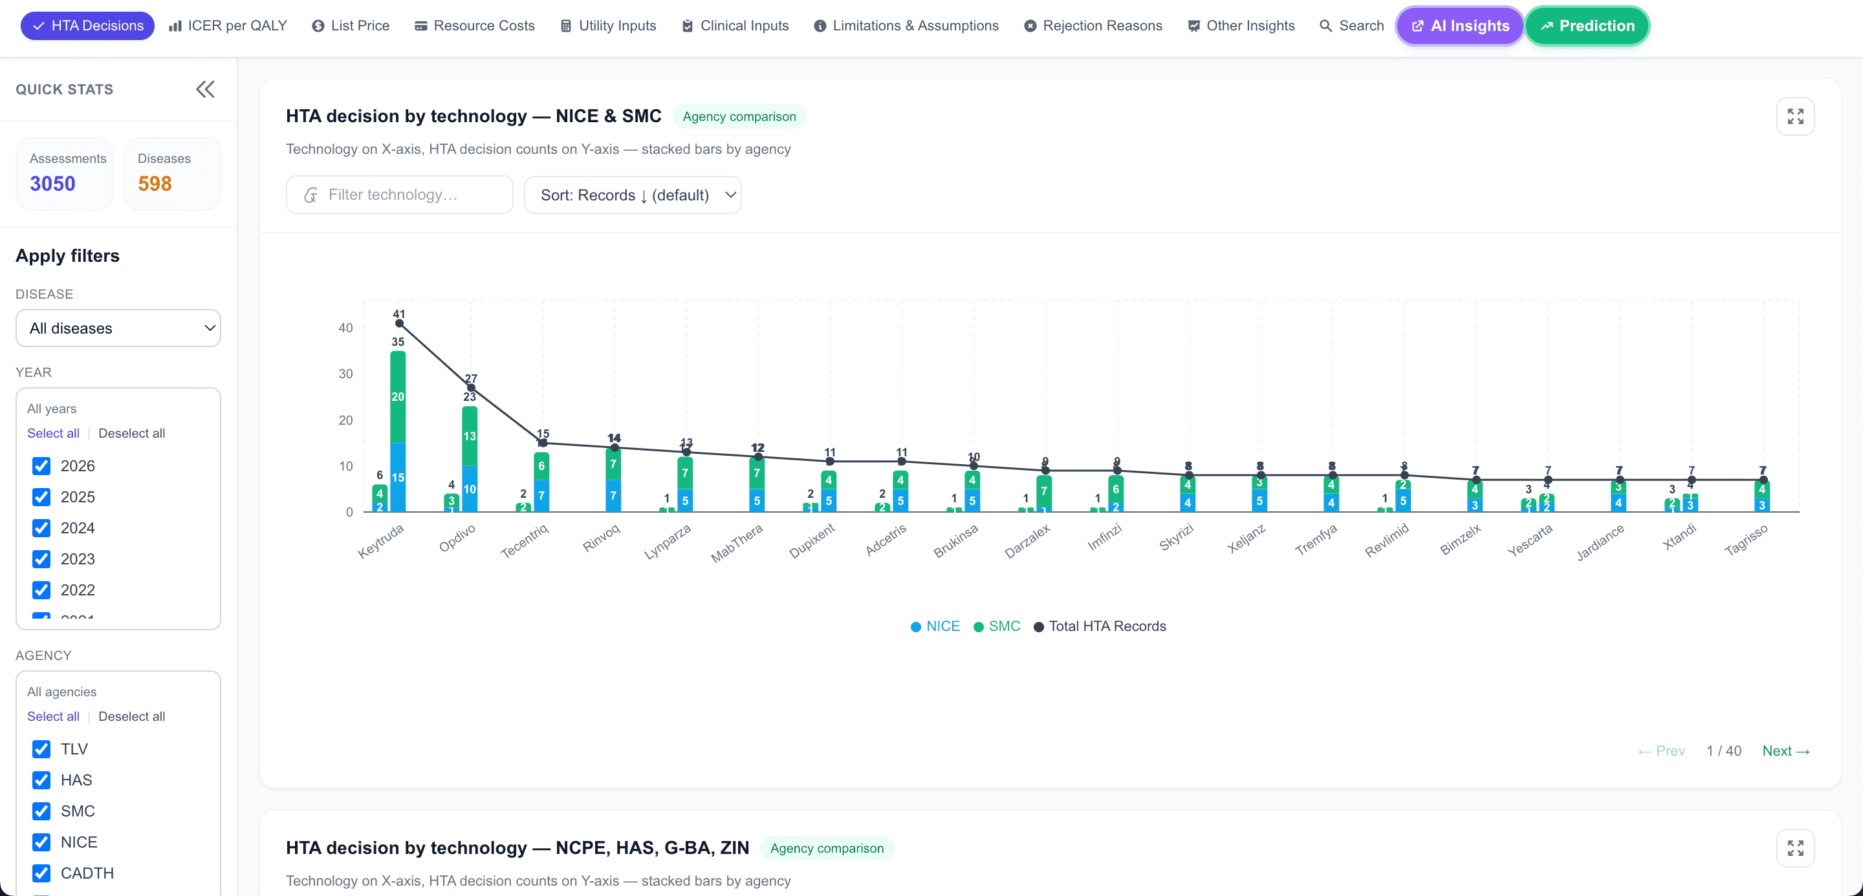Toggle the HAS agency checkbox
The height and width of the screenshot is (896, 1863).
(41, 780)
